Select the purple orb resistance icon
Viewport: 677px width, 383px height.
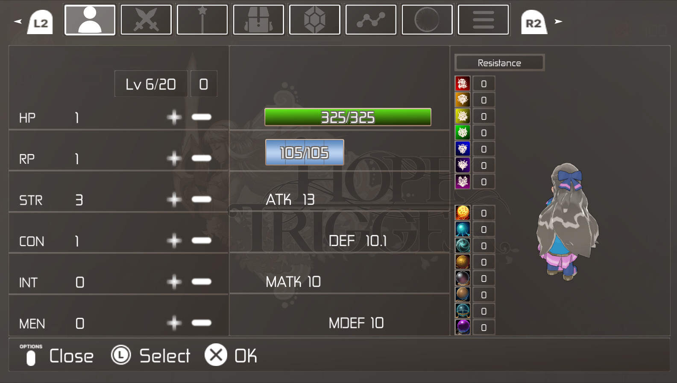(x=463, y=327)
